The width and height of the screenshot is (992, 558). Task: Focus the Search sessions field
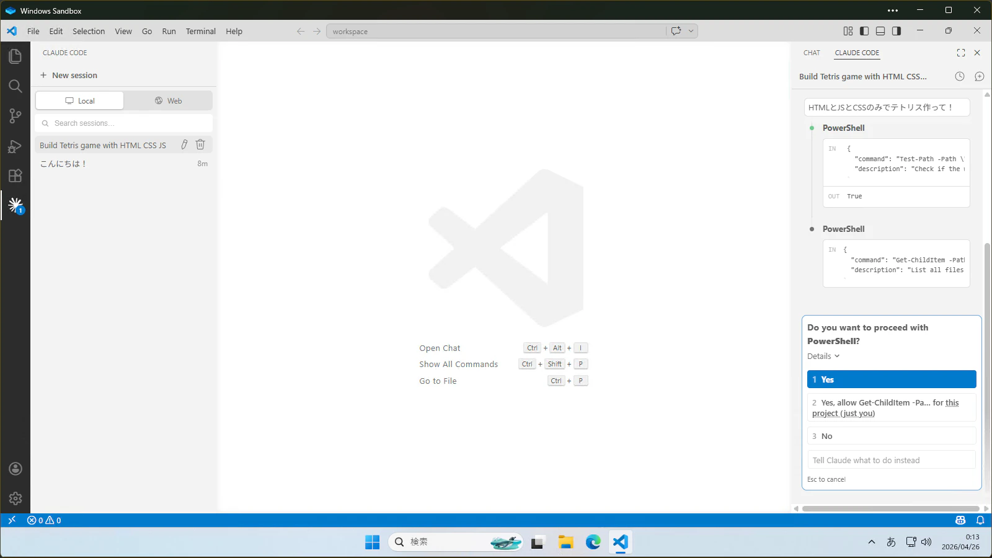124,123
